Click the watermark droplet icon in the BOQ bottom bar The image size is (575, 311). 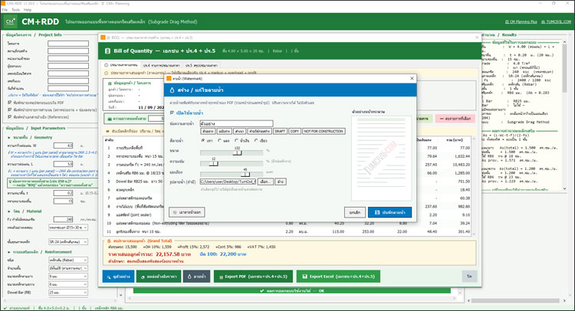189,277
